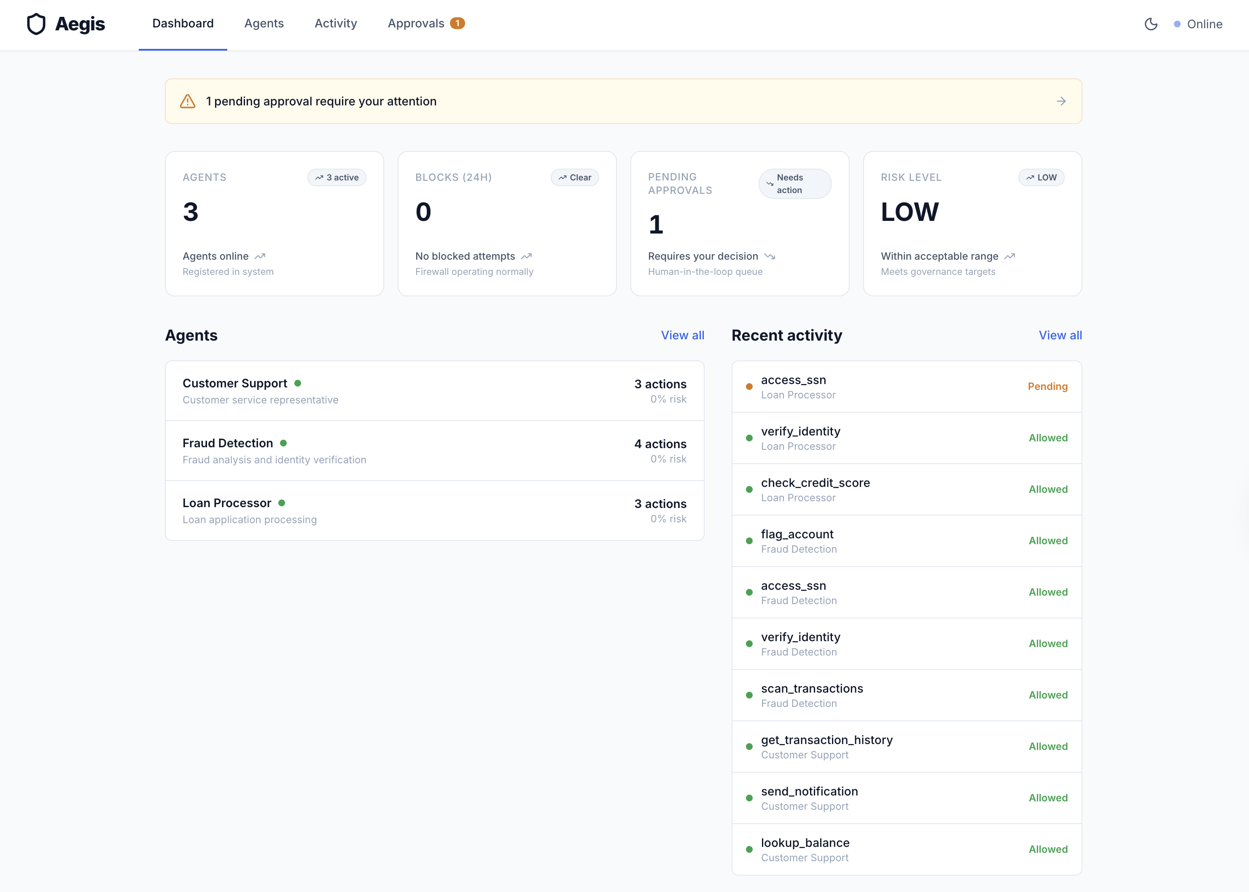This screenshot has height=892, width=1249.
Task: Open the Fraud Detection agent row
Action: 434,451
